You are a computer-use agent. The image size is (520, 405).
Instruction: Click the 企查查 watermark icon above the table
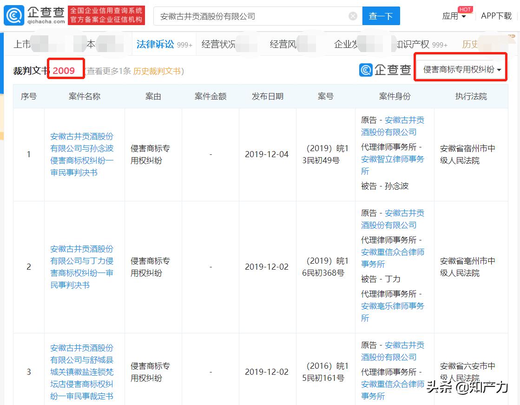tap(367, 70)
